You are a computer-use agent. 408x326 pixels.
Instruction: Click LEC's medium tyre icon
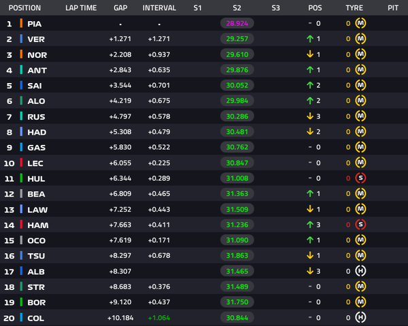(x=360, y=163)
